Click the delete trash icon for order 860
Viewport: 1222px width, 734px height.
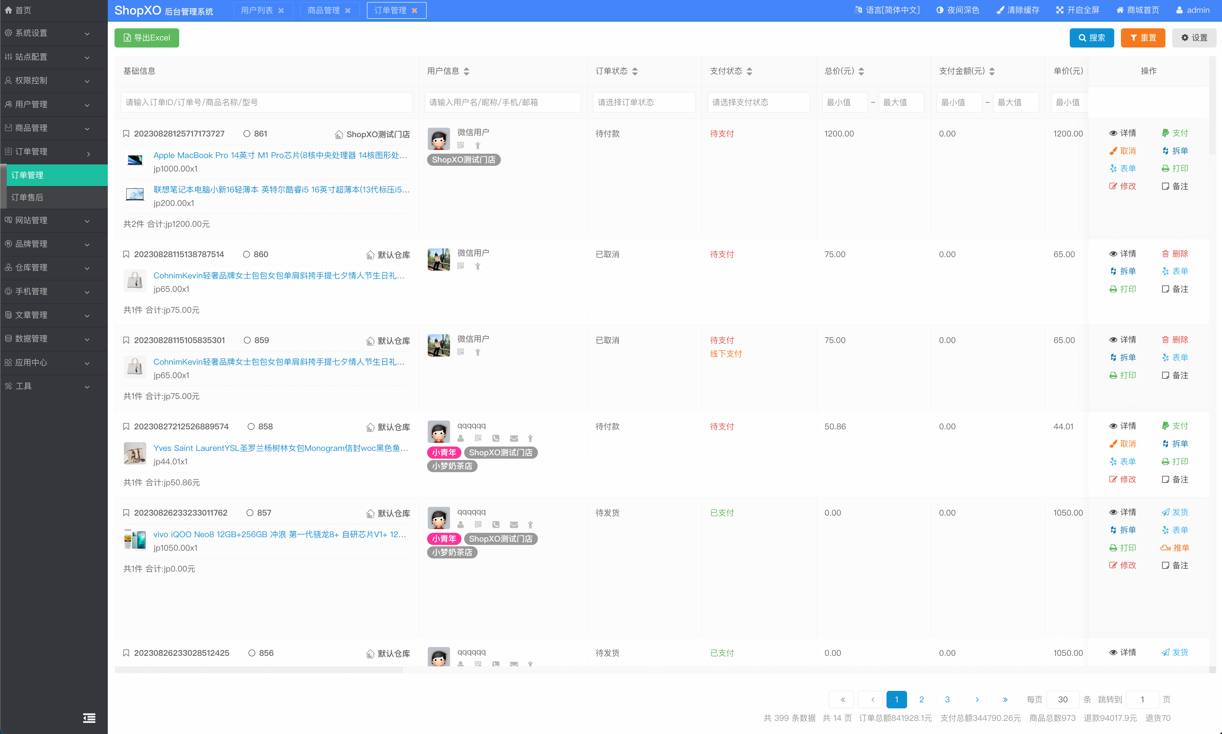tap(1165, 254)
